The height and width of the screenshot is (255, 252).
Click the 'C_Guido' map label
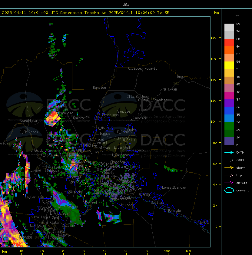pos(37,151)
